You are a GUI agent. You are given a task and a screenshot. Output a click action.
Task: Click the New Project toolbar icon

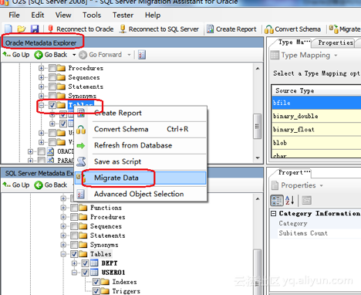tap(8, 29)
